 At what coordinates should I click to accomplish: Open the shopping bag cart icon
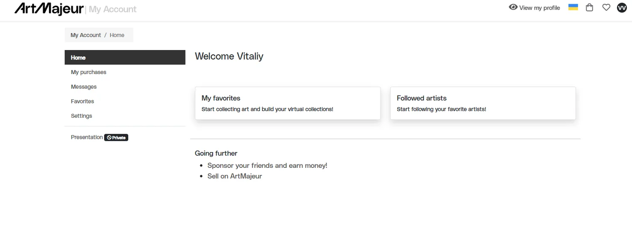pos(589,8)
